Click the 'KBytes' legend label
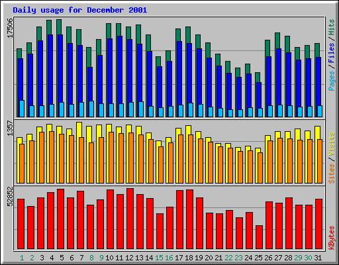The width and height of the screenshot is (339, 265). click(332, 238)
